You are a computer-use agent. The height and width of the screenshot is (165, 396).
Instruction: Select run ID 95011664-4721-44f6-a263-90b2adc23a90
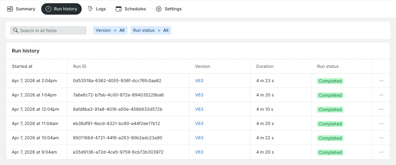pos(118,138)
